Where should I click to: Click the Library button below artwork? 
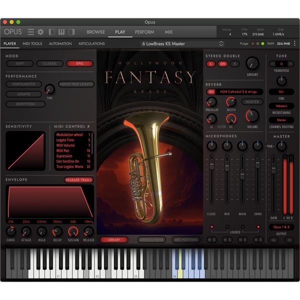pos(114,239)
